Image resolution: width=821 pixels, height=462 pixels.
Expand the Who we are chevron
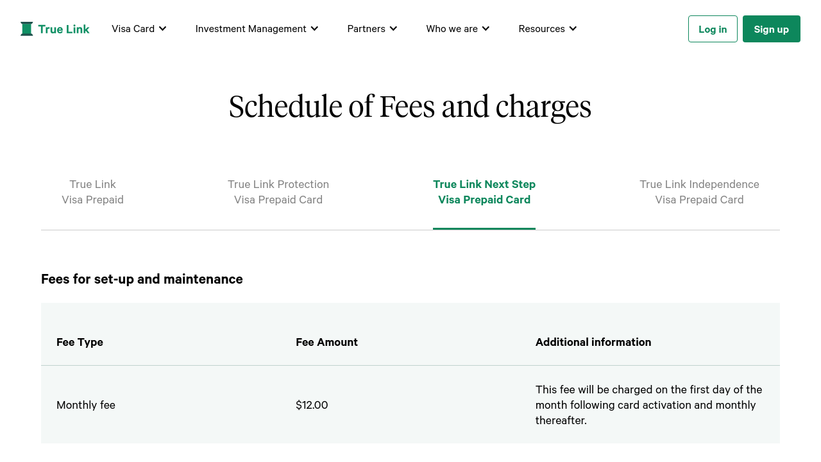point(486,29)
